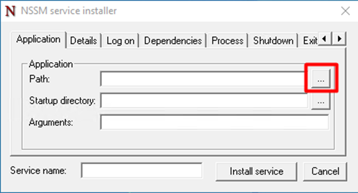Switch to the Shutdown tab

pyautogui.click(x=273, y=41)
